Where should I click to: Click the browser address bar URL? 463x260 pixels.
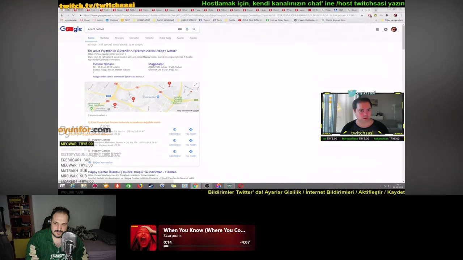click(x=219, y=16)
